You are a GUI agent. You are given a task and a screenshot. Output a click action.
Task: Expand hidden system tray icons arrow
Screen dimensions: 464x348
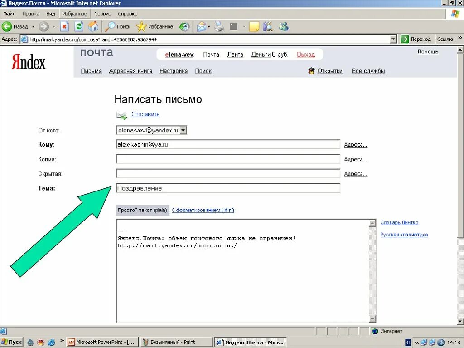click(x=416, y=343)
